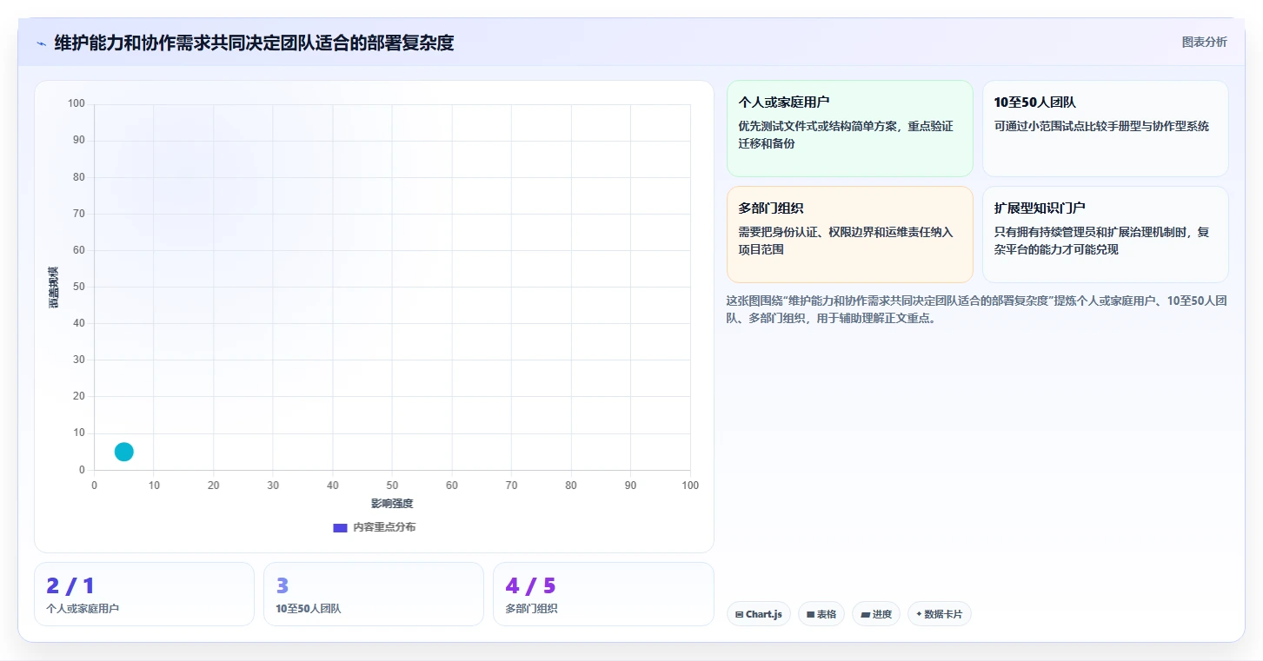Open the 扩展型知识门户 card

click(x=1105, y=235)
